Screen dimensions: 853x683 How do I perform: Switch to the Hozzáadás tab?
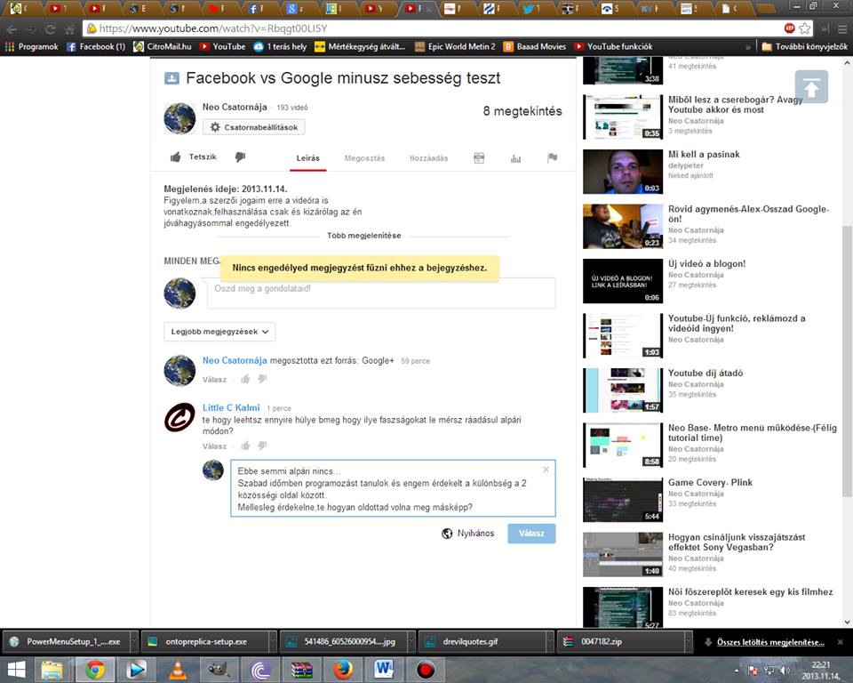pyautogui.click(x=428, y=158)
